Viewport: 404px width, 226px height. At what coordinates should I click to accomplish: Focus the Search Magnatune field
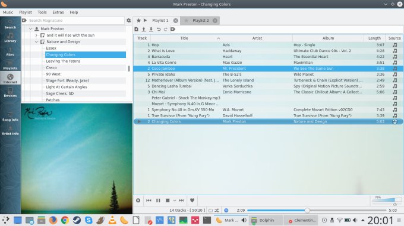[x=76, y=20]
